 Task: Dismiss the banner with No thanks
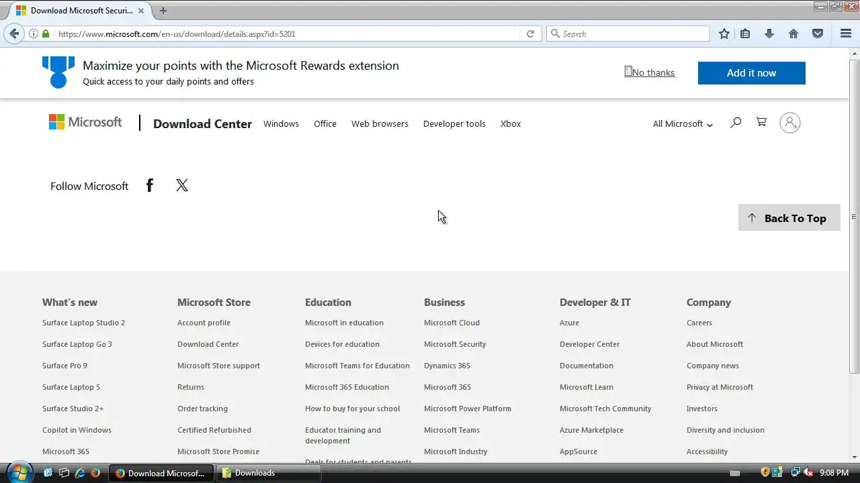(650, 72)
